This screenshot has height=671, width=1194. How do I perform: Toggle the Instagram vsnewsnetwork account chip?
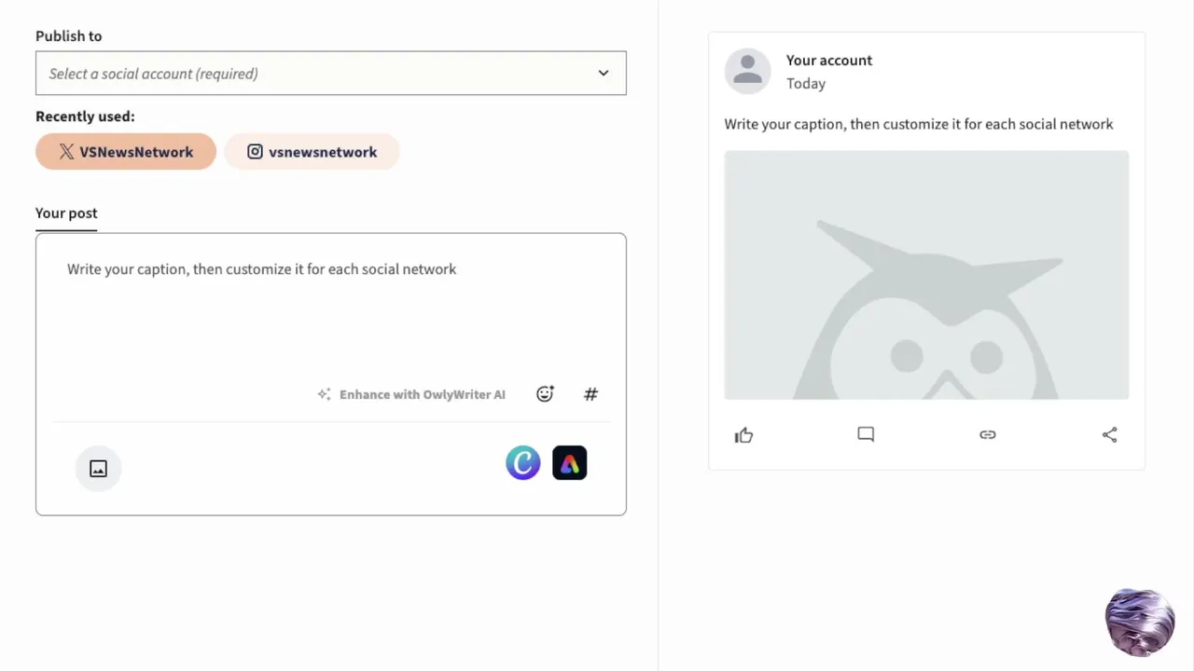(312, 152)
